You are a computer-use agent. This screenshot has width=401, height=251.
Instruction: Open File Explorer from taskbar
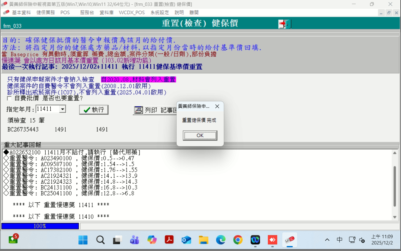tap(203, 240)
